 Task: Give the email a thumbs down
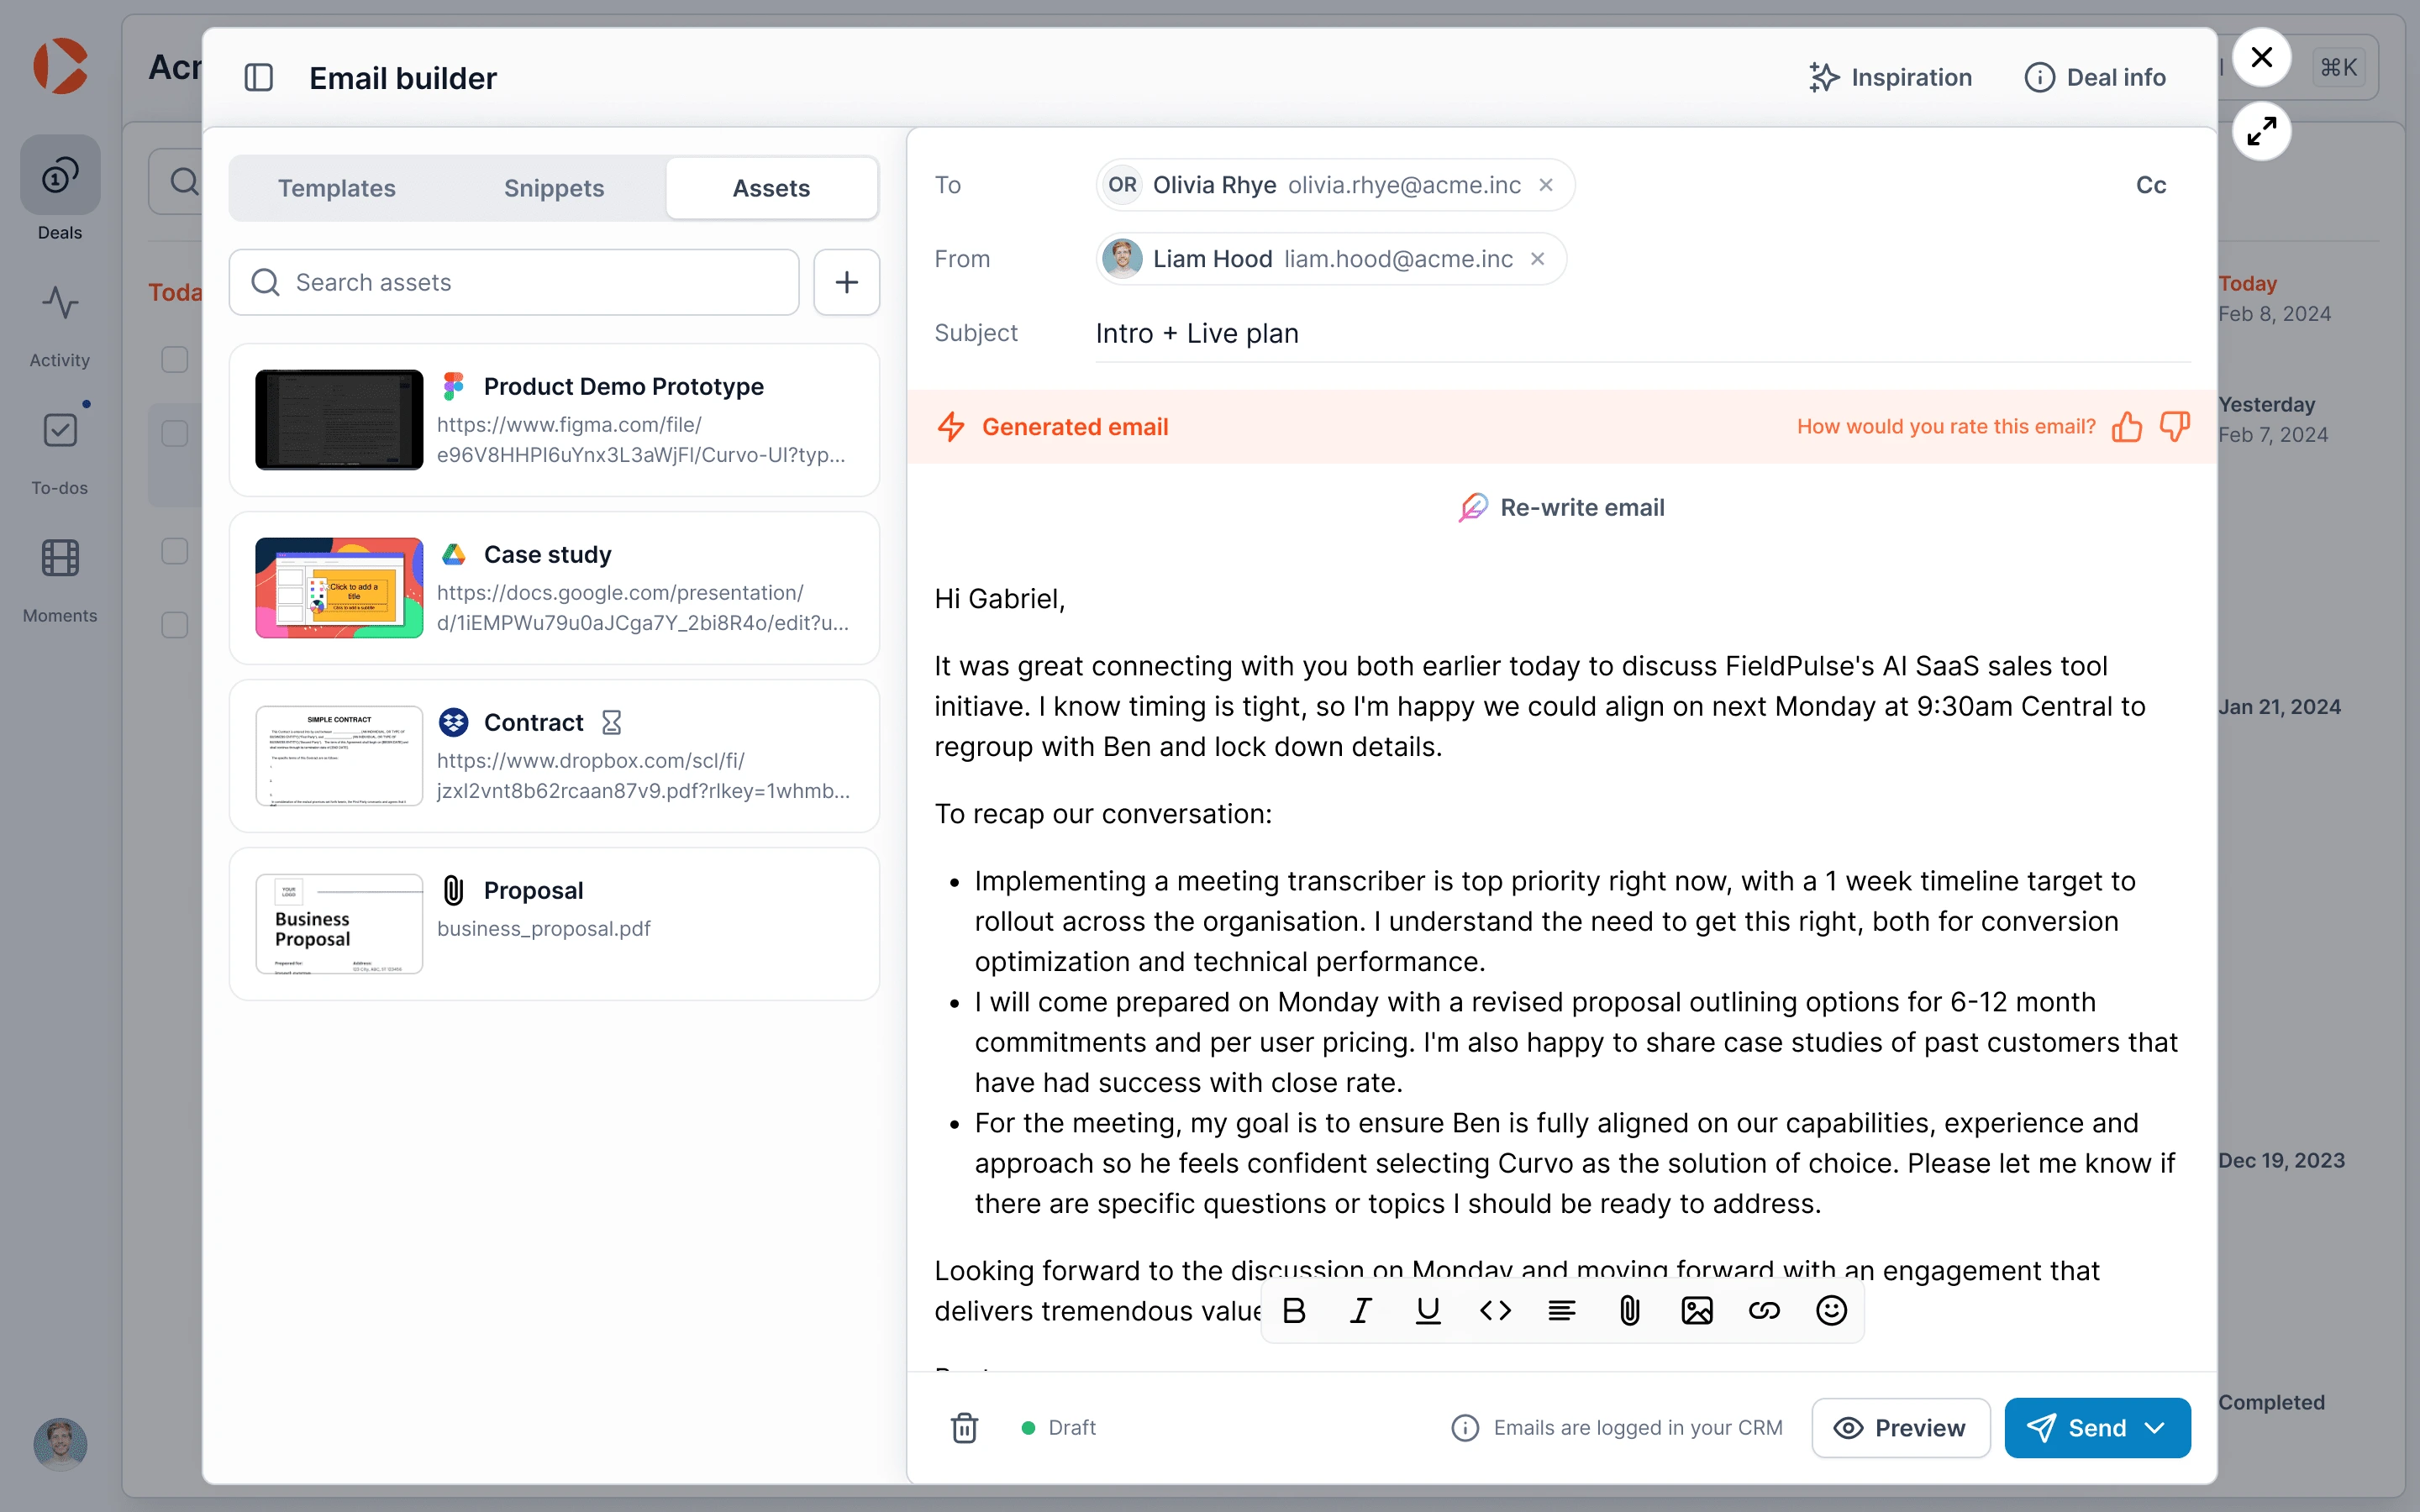[x=2175, y=427]
